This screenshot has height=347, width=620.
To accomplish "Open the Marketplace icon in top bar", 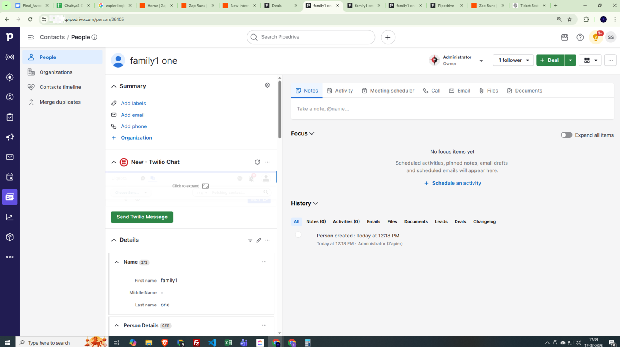I will coord(564,37).
